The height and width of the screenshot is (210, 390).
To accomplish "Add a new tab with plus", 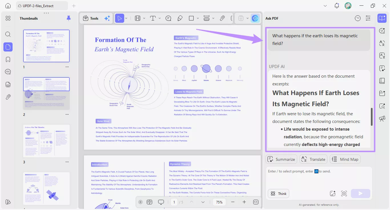I will point(74,6).
